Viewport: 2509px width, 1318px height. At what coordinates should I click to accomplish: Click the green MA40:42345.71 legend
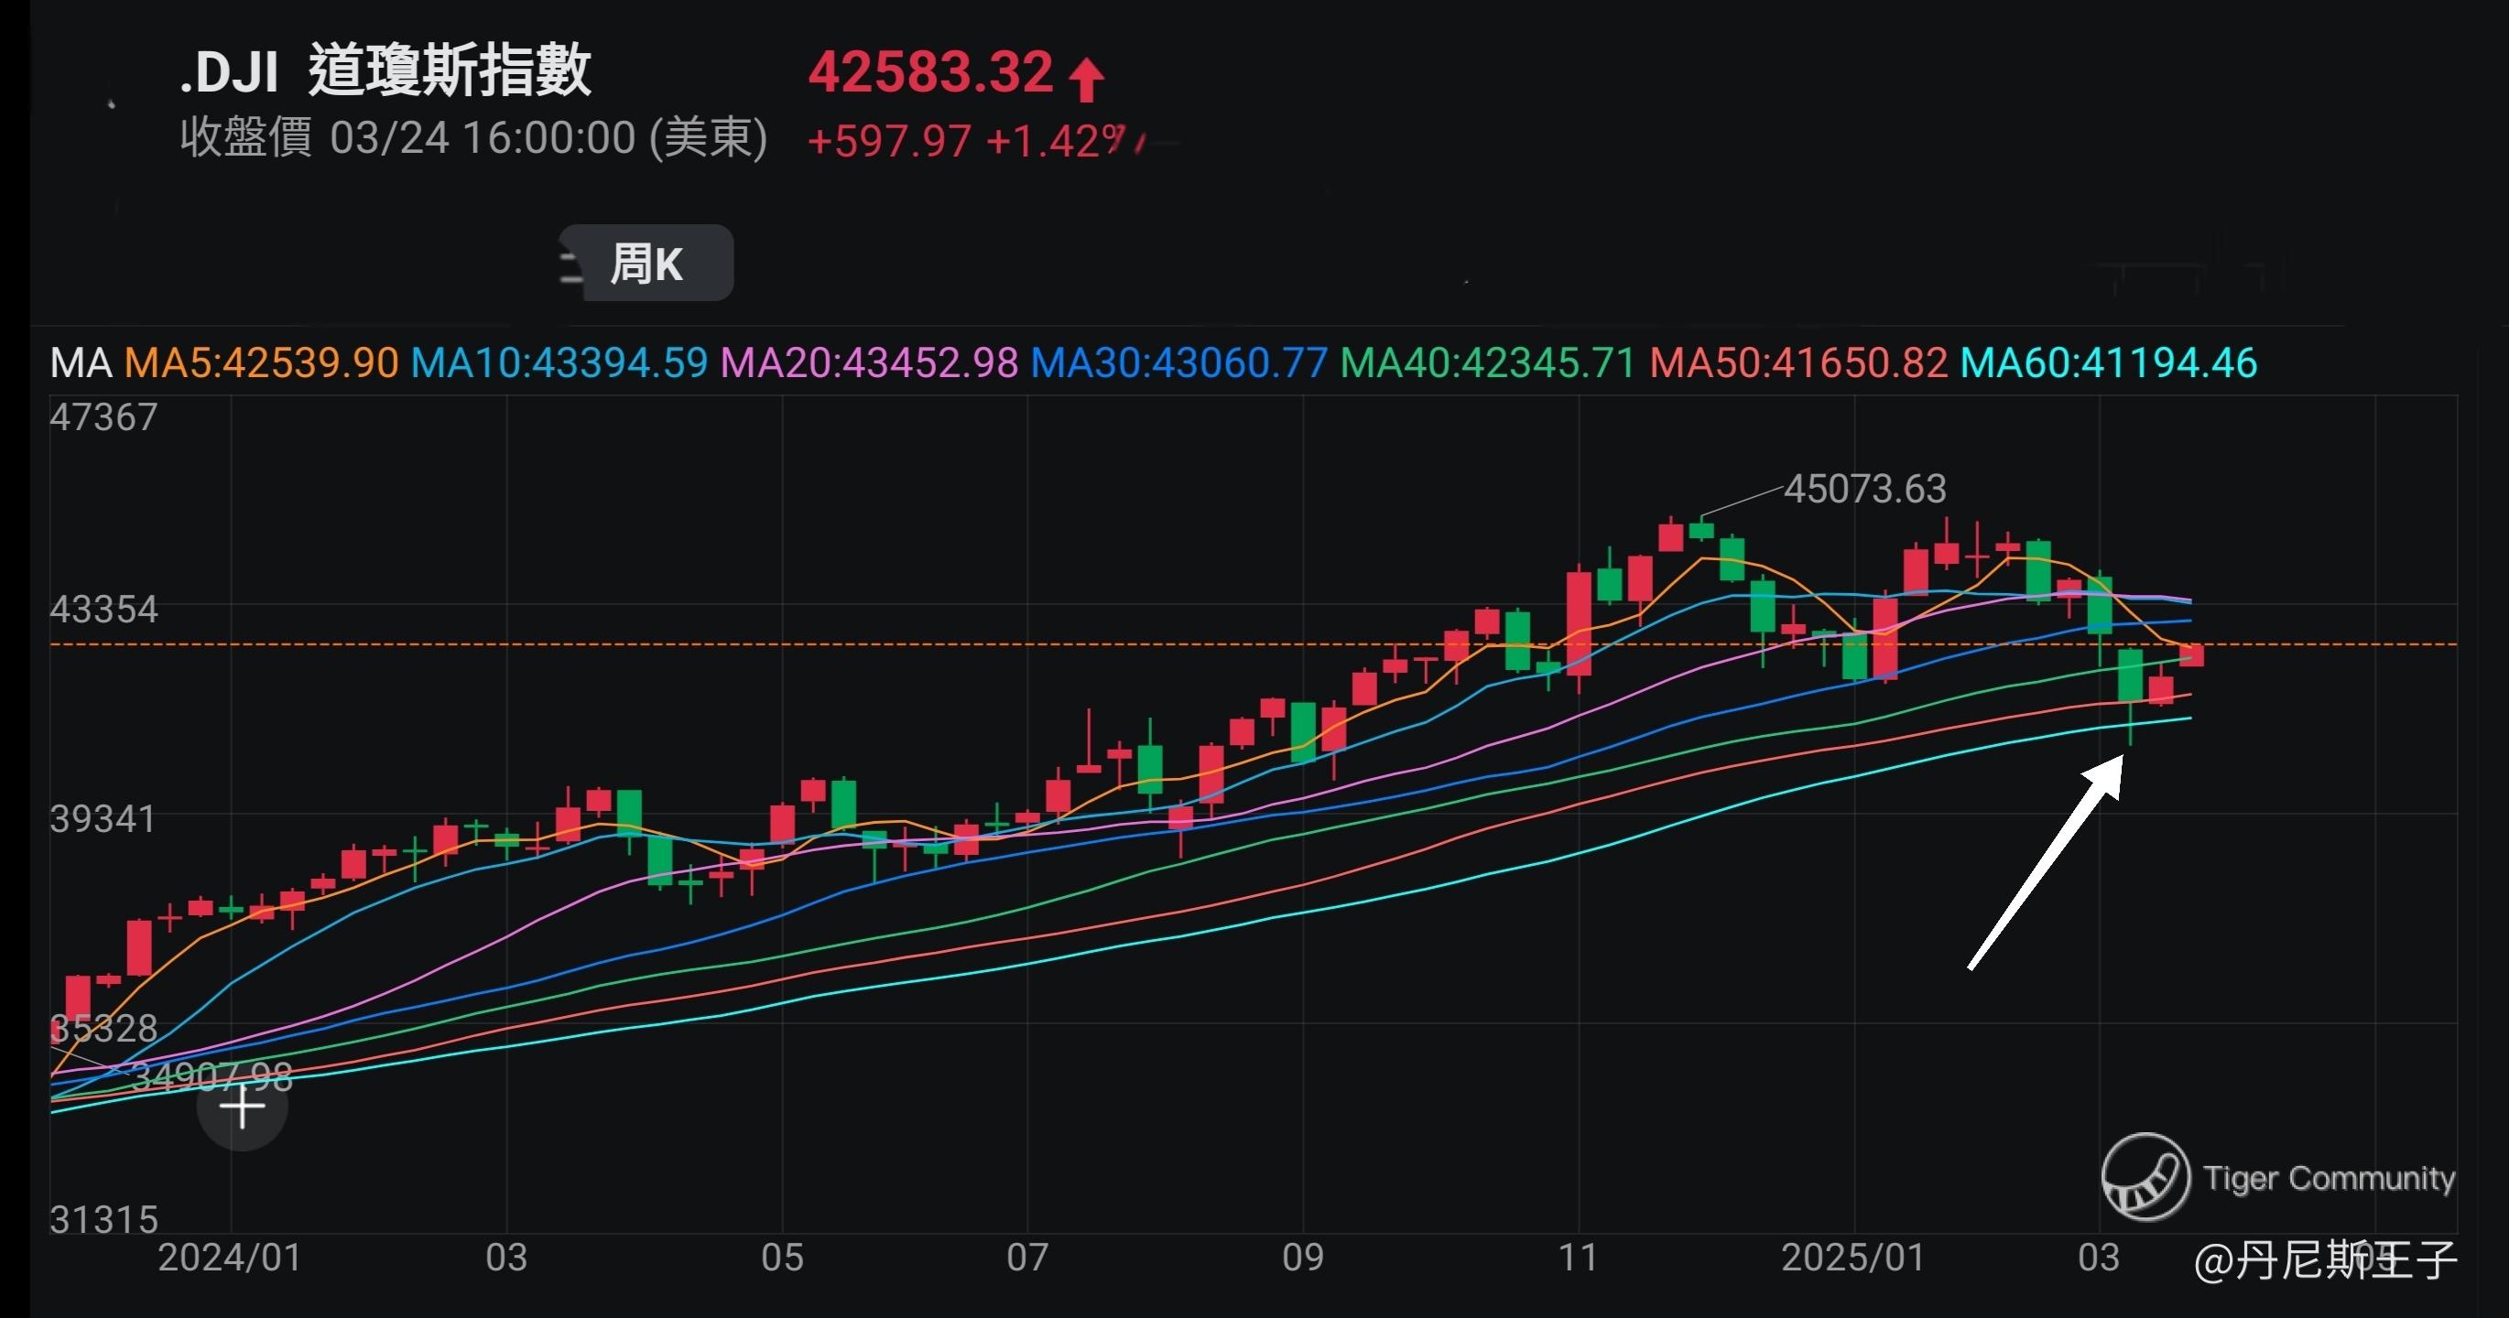click(1487, 363)
